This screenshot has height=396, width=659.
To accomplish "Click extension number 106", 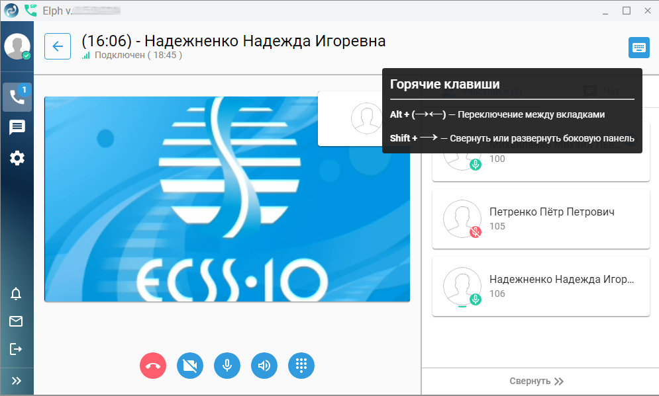I will coord(497,294).
